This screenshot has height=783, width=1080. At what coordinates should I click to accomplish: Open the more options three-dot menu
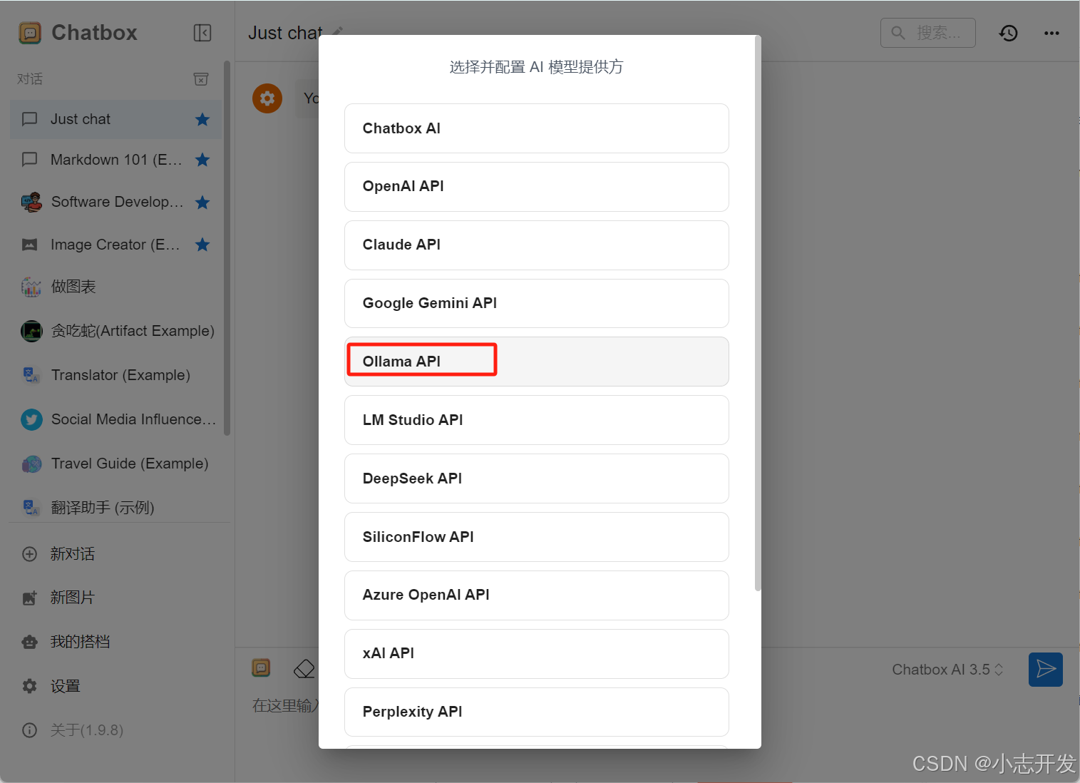1051,33
